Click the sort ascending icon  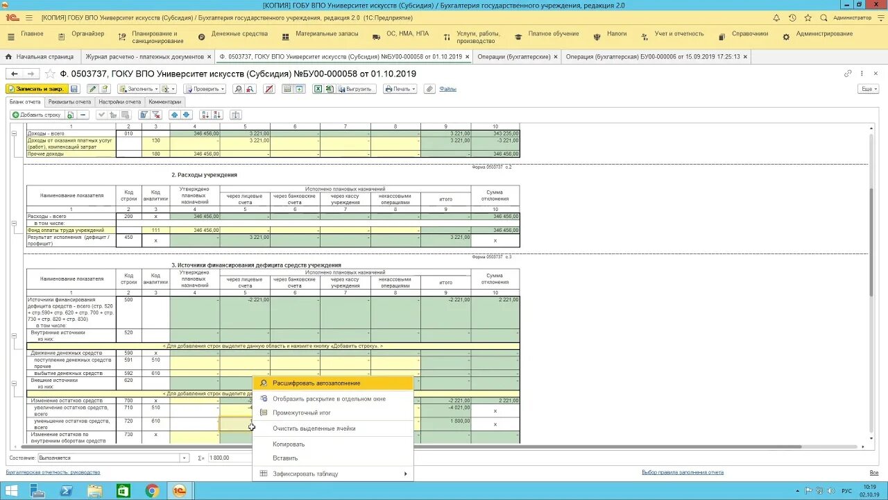pos(206,115)
